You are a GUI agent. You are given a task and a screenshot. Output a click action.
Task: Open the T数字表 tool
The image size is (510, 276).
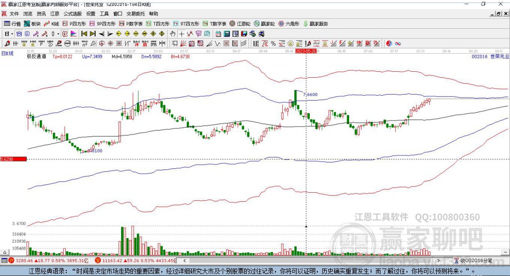coord(214,24)
